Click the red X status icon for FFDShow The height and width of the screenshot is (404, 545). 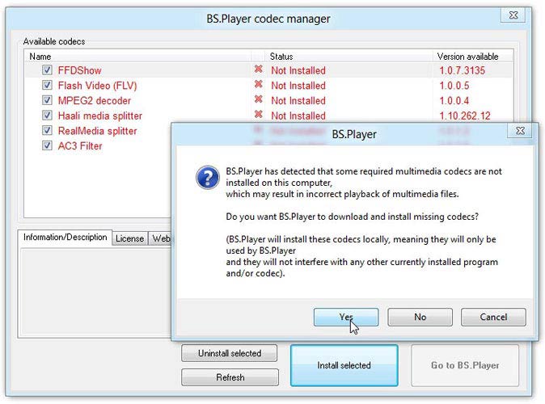(259, 70)
